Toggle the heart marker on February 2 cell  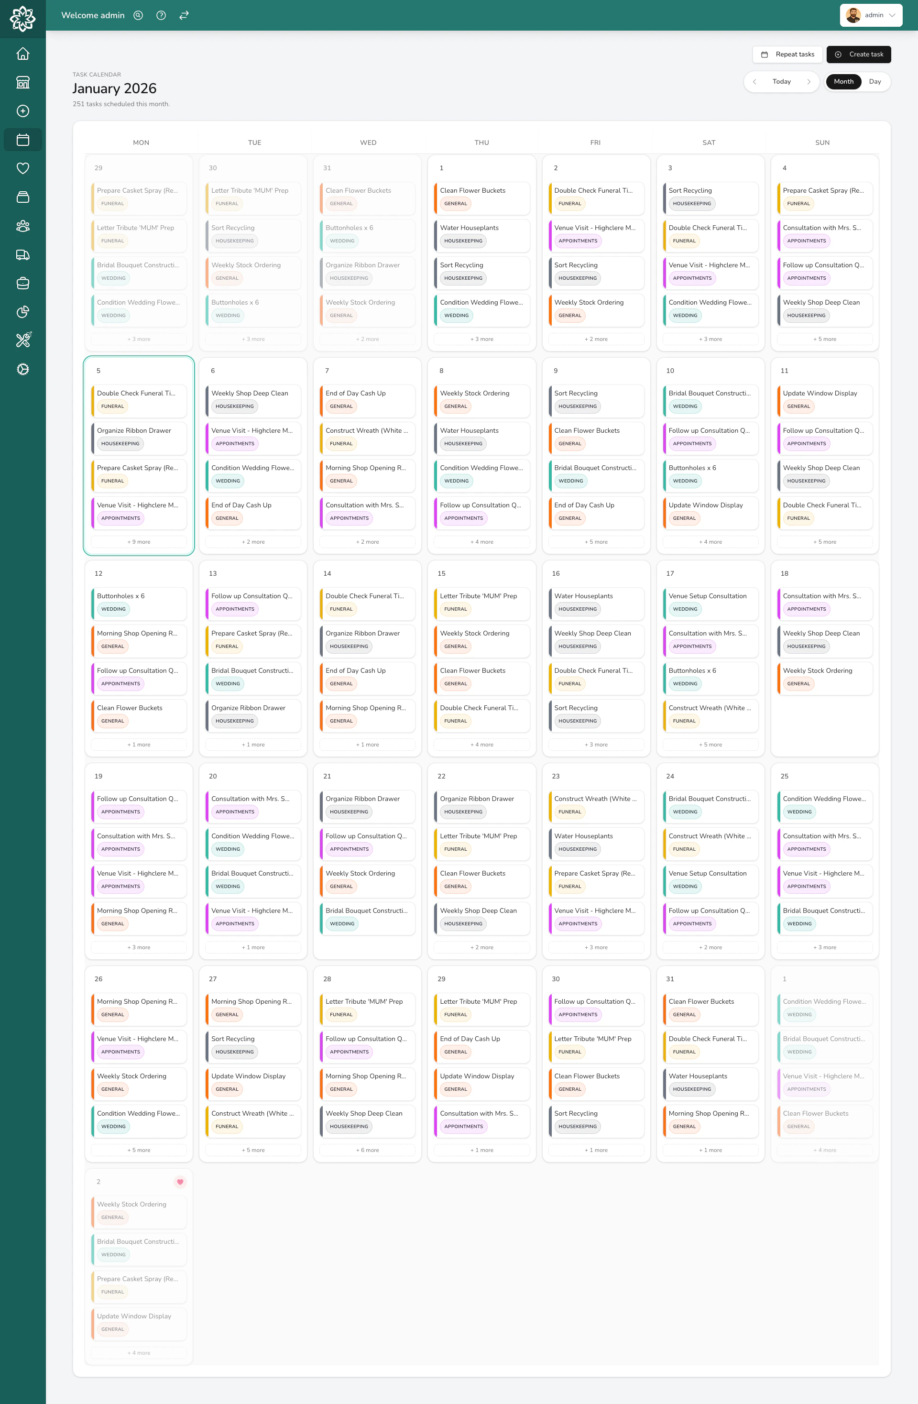[180, 1182]
